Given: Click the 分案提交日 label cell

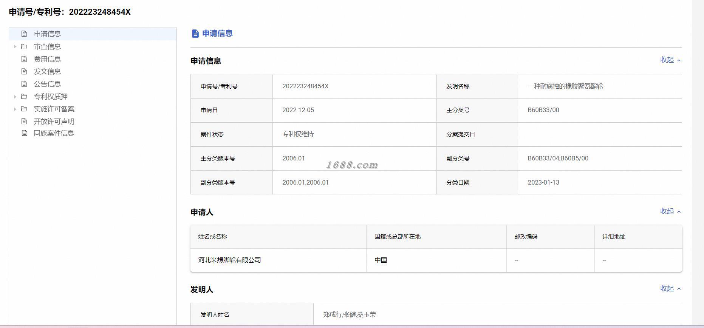Looking at the screenshot, I should point(477,134).
